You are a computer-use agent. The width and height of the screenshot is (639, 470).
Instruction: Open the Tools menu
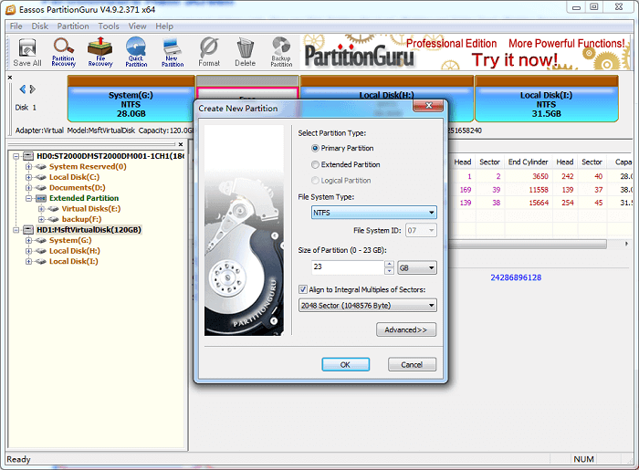[x=109, y=26]
